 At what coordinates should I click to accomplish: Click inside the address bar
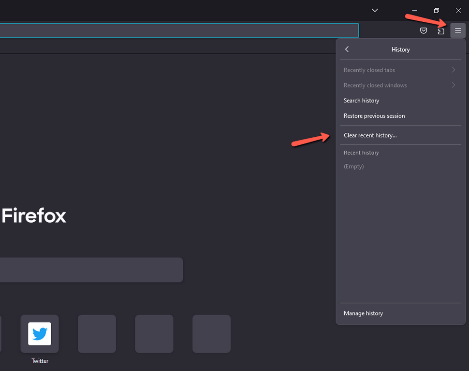coord(179,30)
